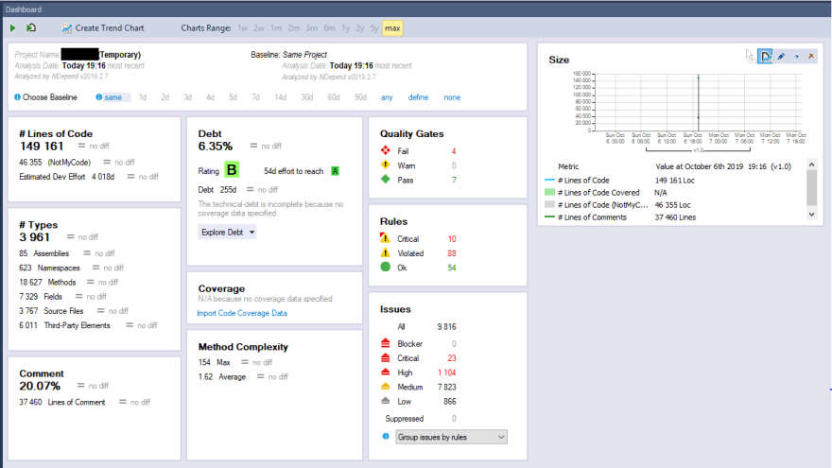The height and width of the screenshot is (468, 832).
Task: Click the Blocker issues severity icon
Action: 386,343
